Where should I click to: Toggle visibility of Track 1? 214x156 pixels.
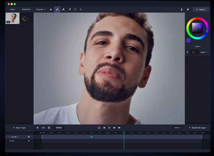29,137
